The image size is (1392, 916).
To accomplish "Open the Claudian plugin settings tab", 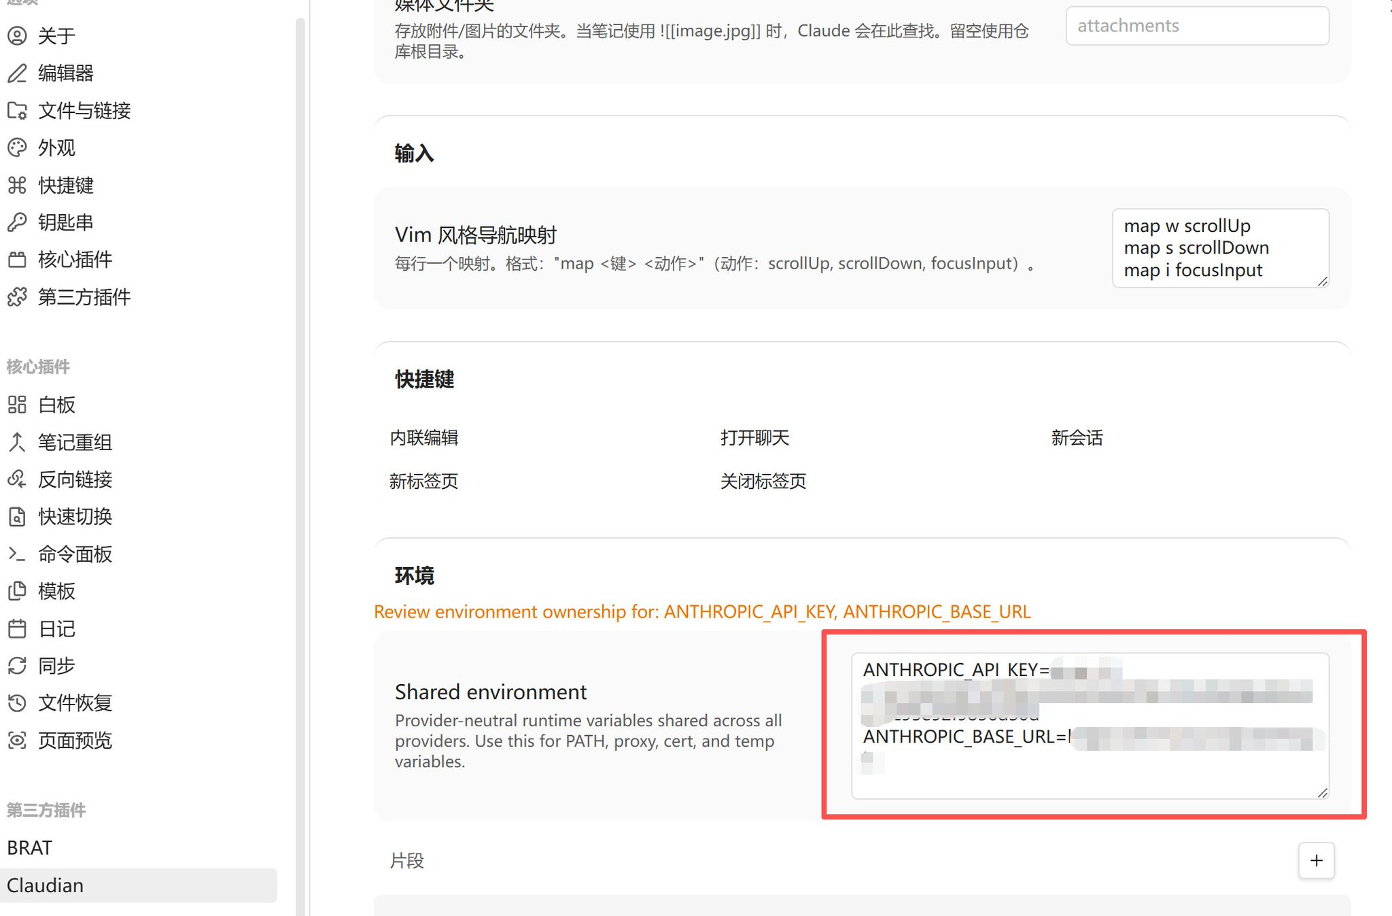I will (x=46, y=885).
